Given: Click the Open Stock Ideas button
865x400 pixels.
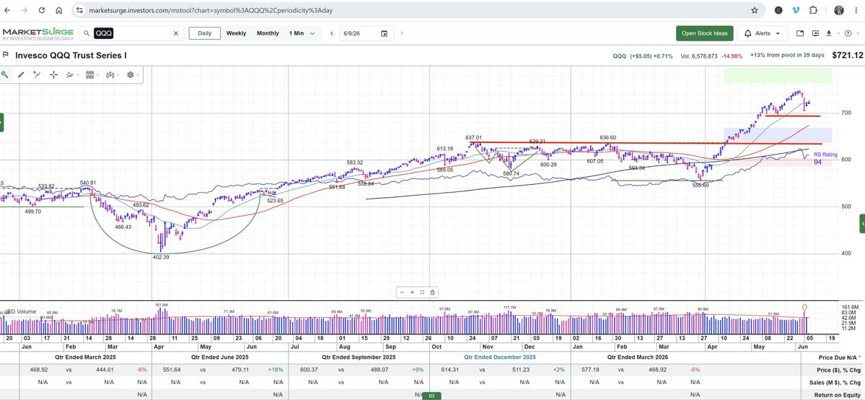Looking at the screenshot, I should [705, 33].
